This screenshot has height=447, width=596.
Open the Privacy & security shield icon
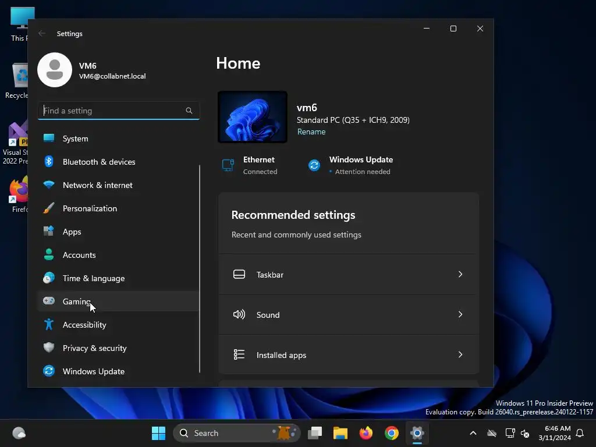[49, 347]
